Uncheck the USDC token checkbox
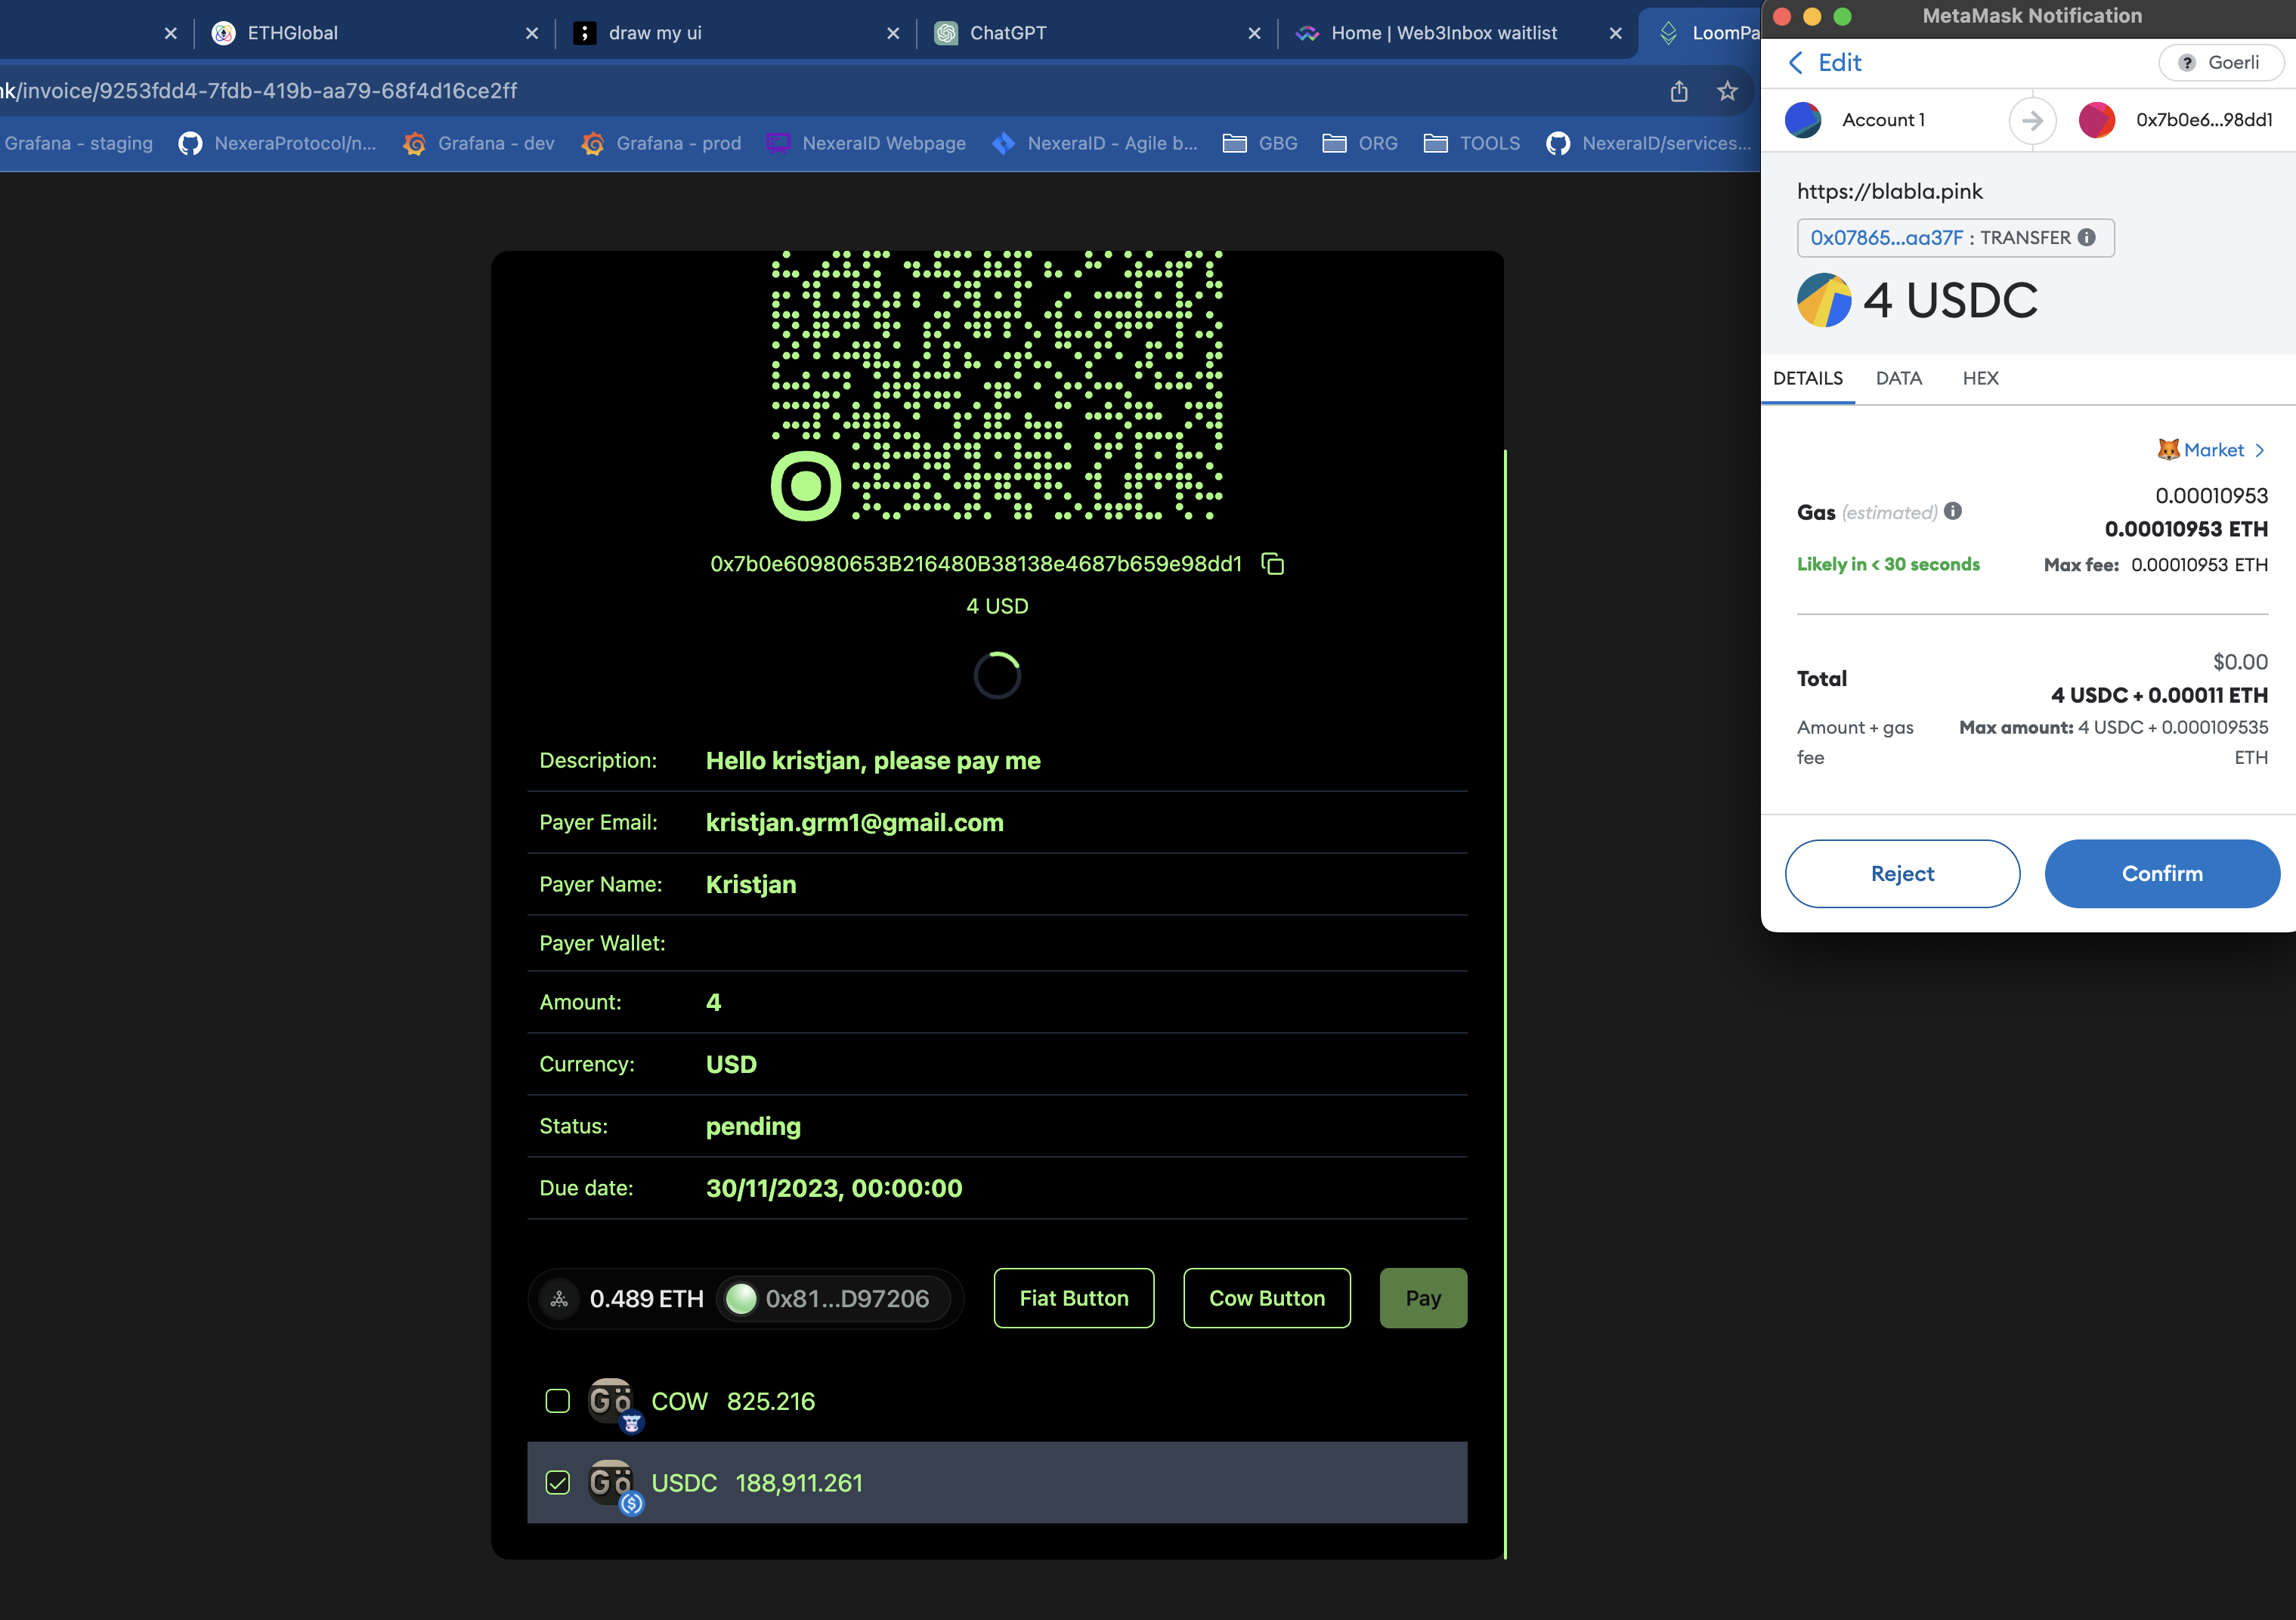 (x=558, y=1483)
